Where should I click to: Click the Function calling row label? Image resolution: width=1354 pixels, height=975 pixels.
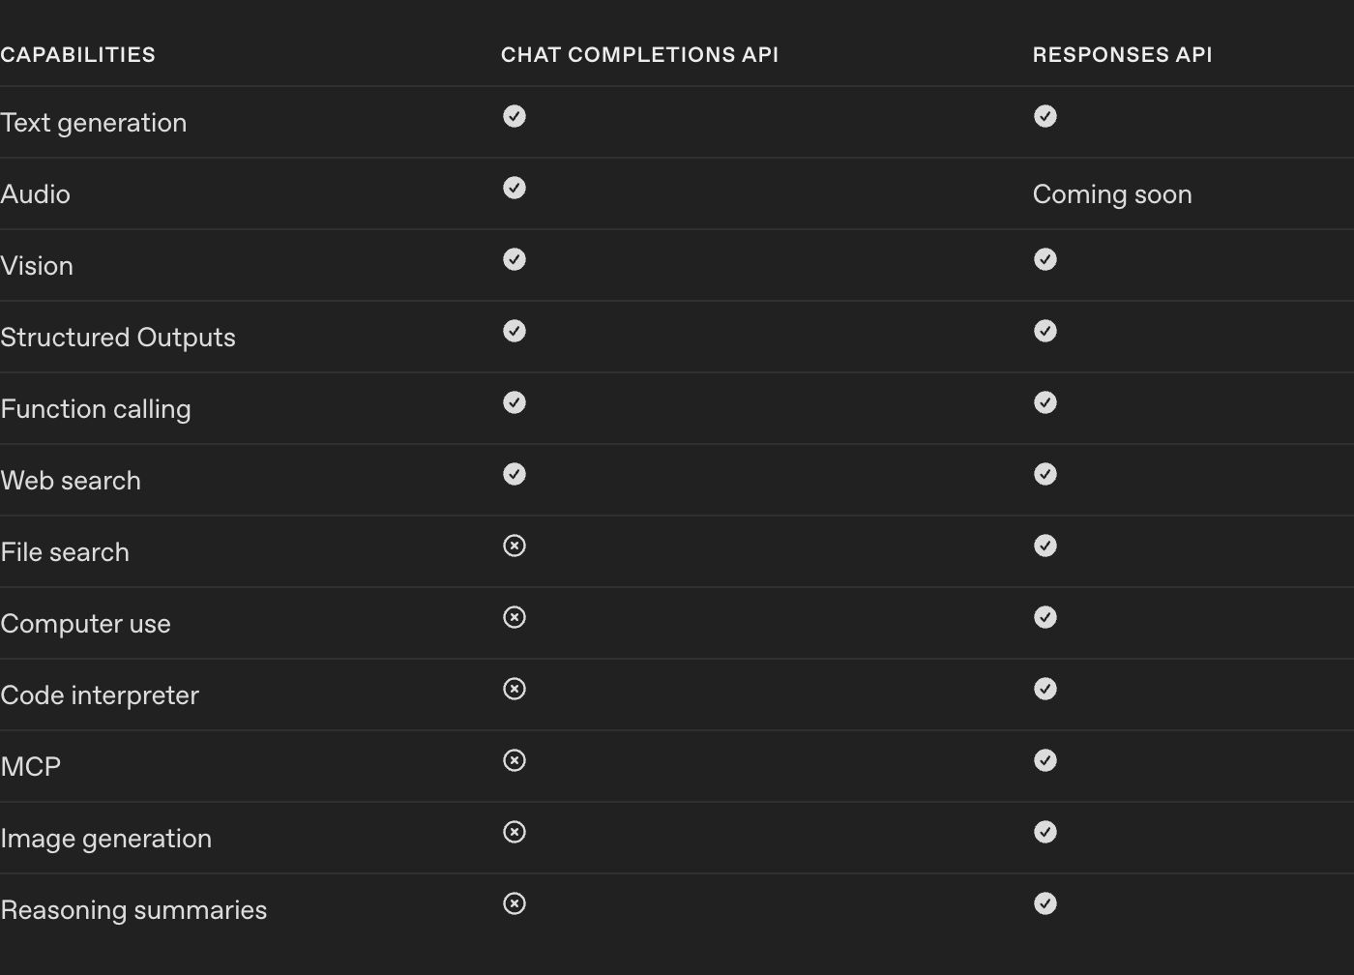click(x=96, y=409)
